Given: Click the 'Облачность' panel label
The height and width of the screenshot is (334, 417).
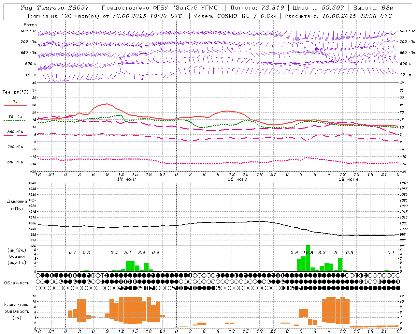Looking at the screenshot, I should pyautogui.click(x=17, y=283).
